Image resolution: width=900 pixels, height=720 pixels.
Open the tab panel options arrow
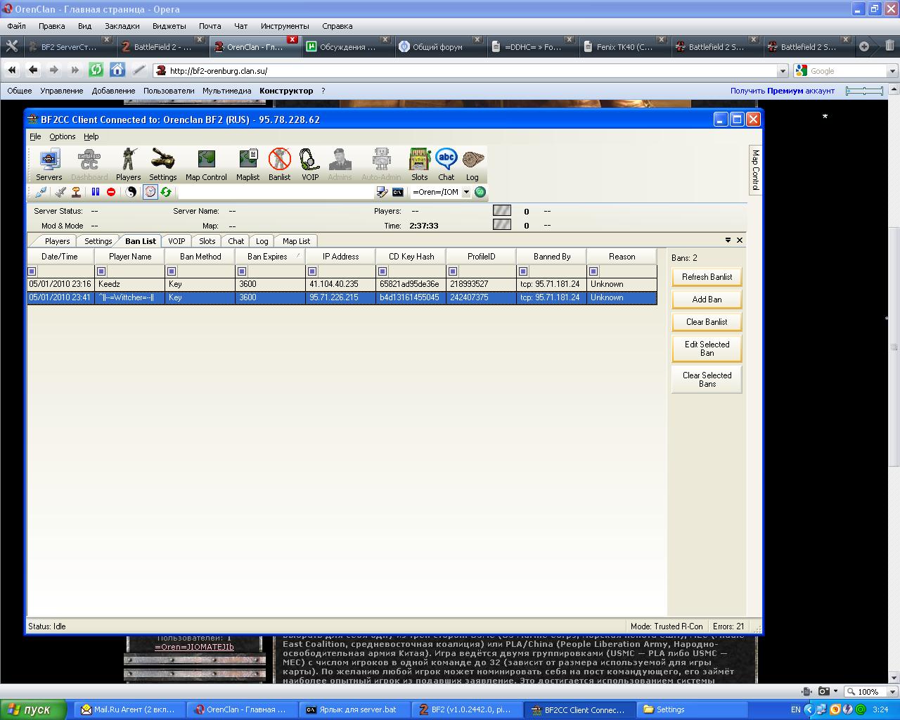728,240
